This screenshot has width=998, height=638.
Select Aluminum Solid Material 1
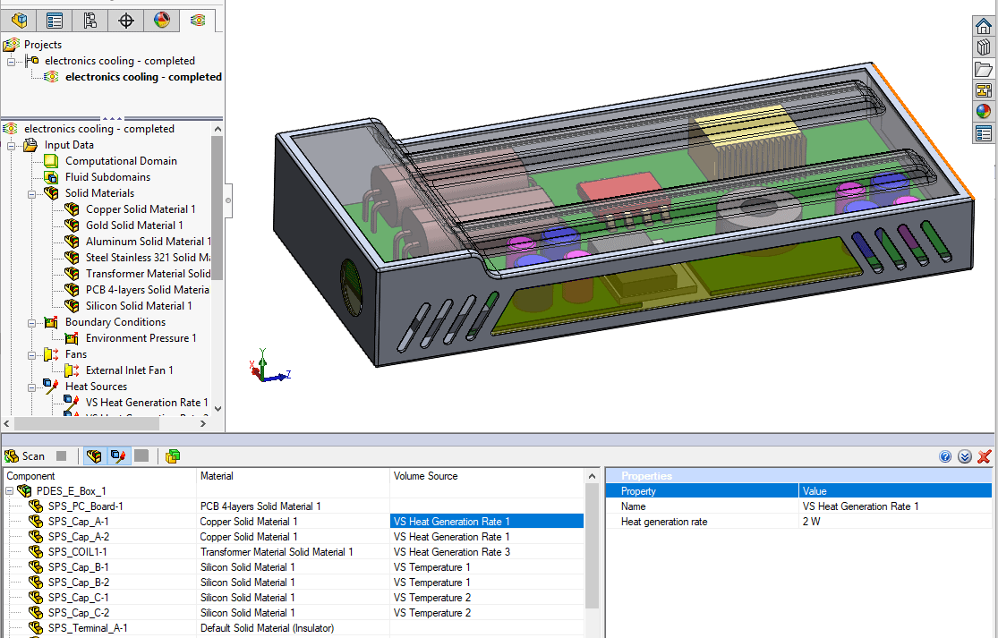[x=148, y=242]
